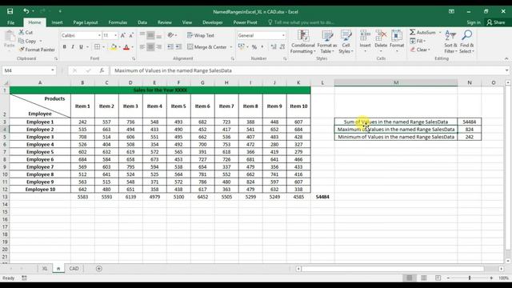Open the General number format dropdown

[283, 35]
